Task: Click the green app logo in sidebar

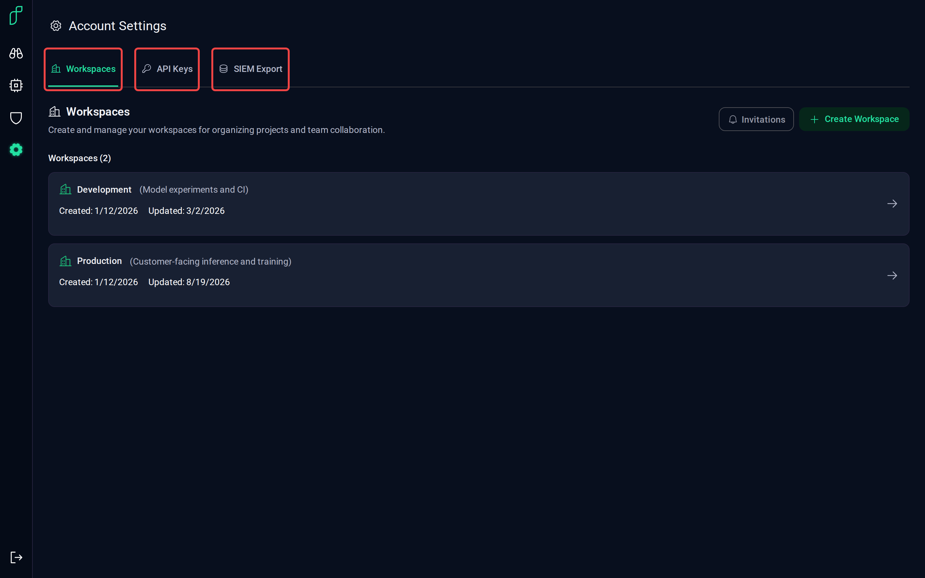Action: 16,16
